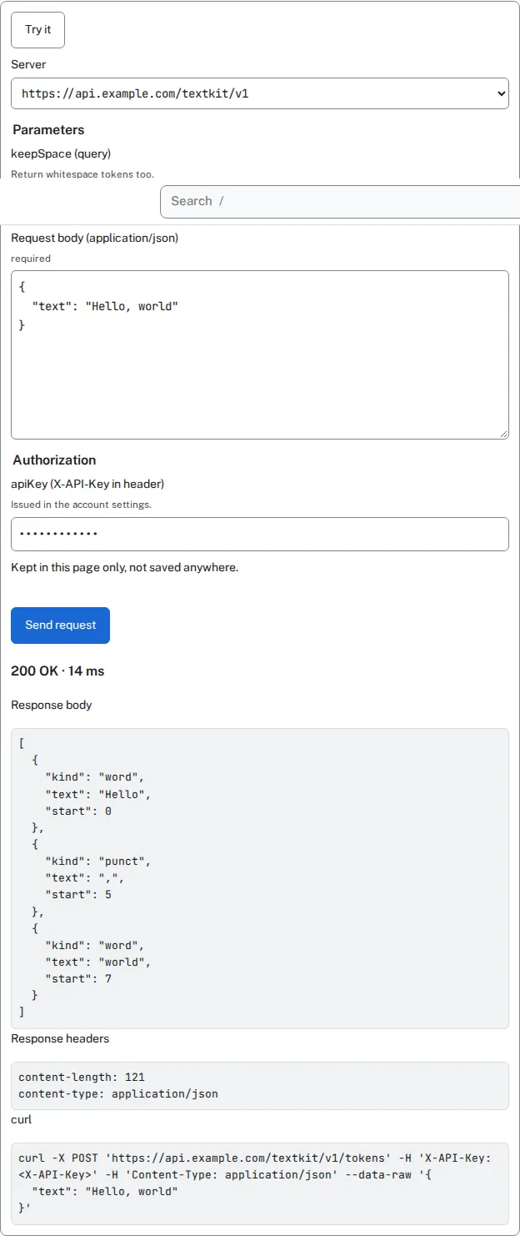Send the request with the blue button

point(60,626)
